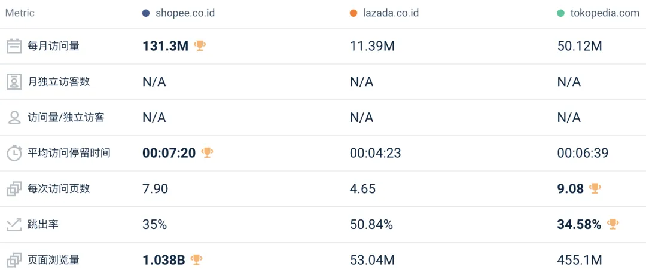Open the shopee.co.id column header
Viewport: 646px width, 275px height.
(x=185, y=13)
